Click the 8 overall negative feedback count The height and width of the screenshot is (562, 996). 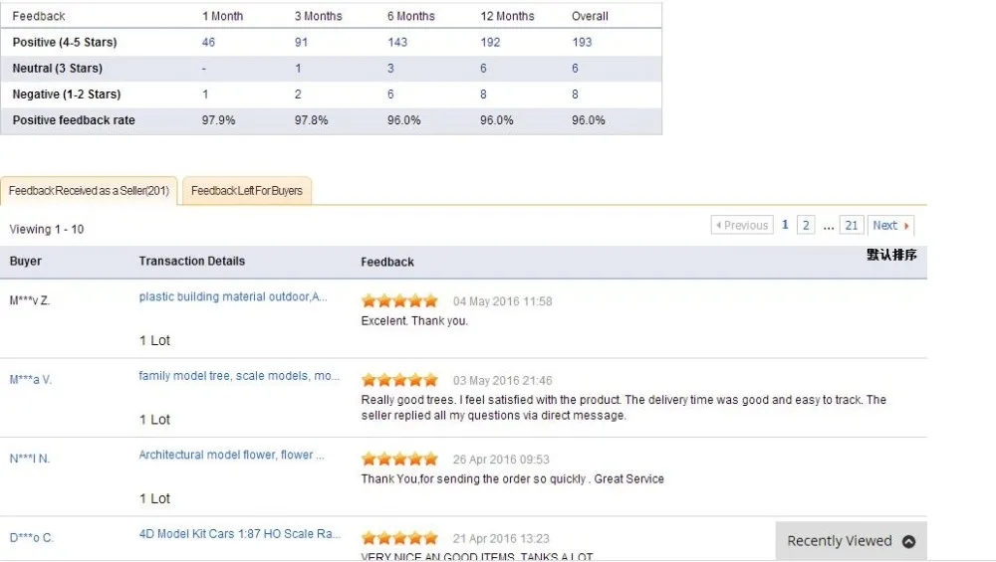[x=575, y=94]
